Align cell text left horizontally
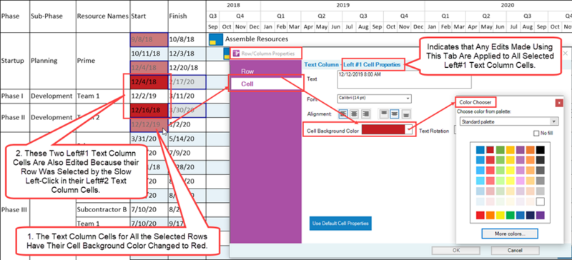Image resolution: width=572 pixels, height=260 pixels. coord(343,114)
